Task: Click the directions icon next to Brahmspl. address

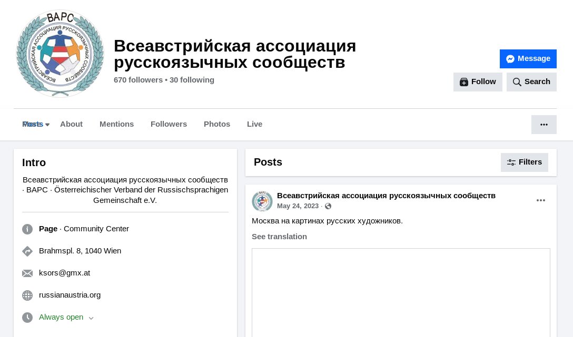Action: tap(27, 251)
